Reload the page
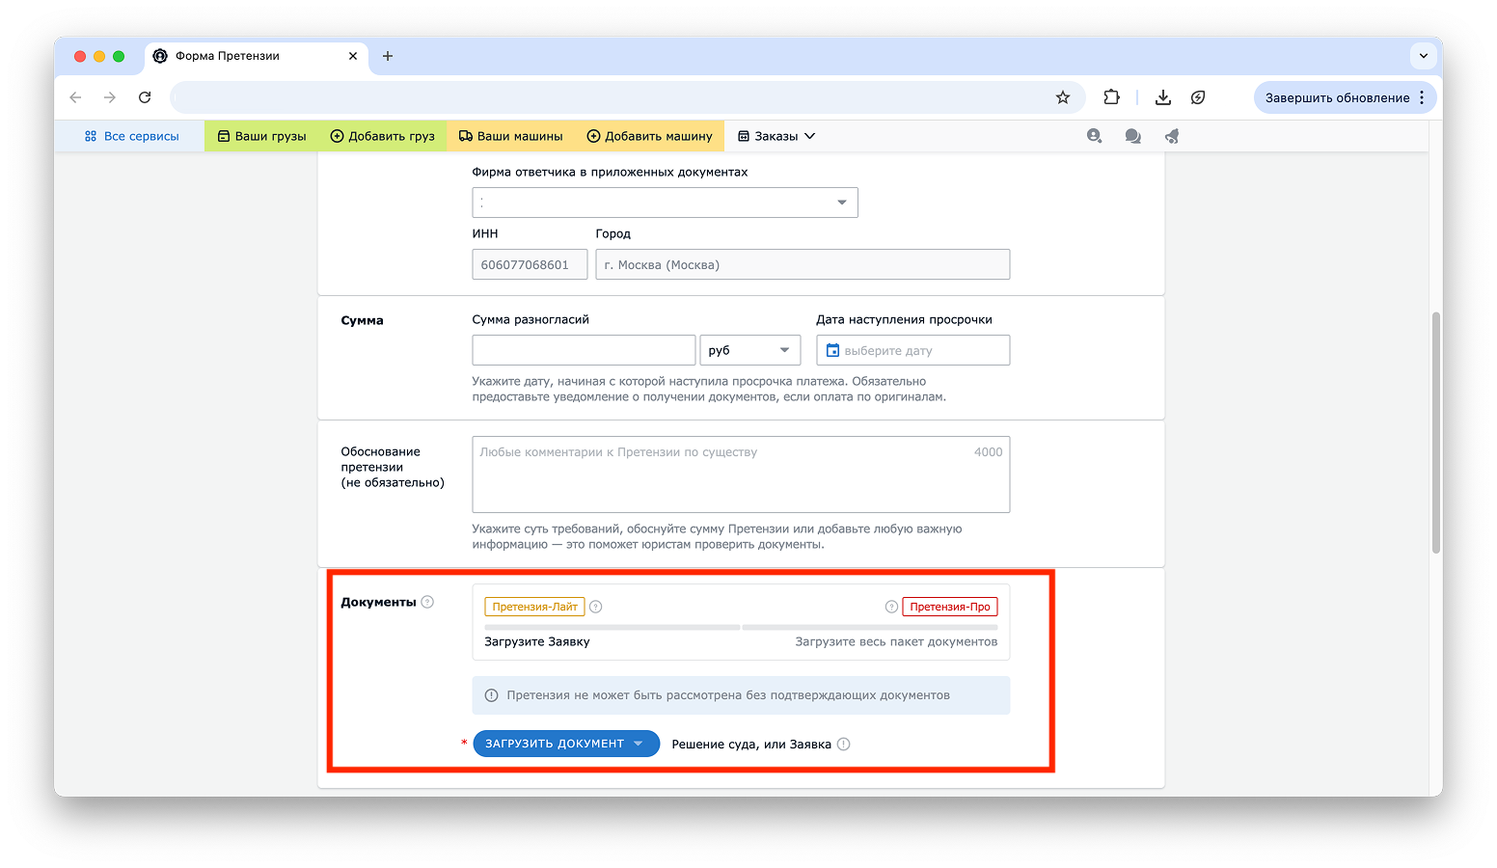The width and height of the screenshot is (1497, 868). (145, 97)
